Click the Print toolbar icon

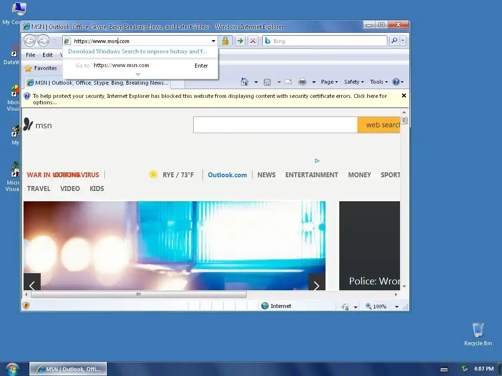pos(302,82)
